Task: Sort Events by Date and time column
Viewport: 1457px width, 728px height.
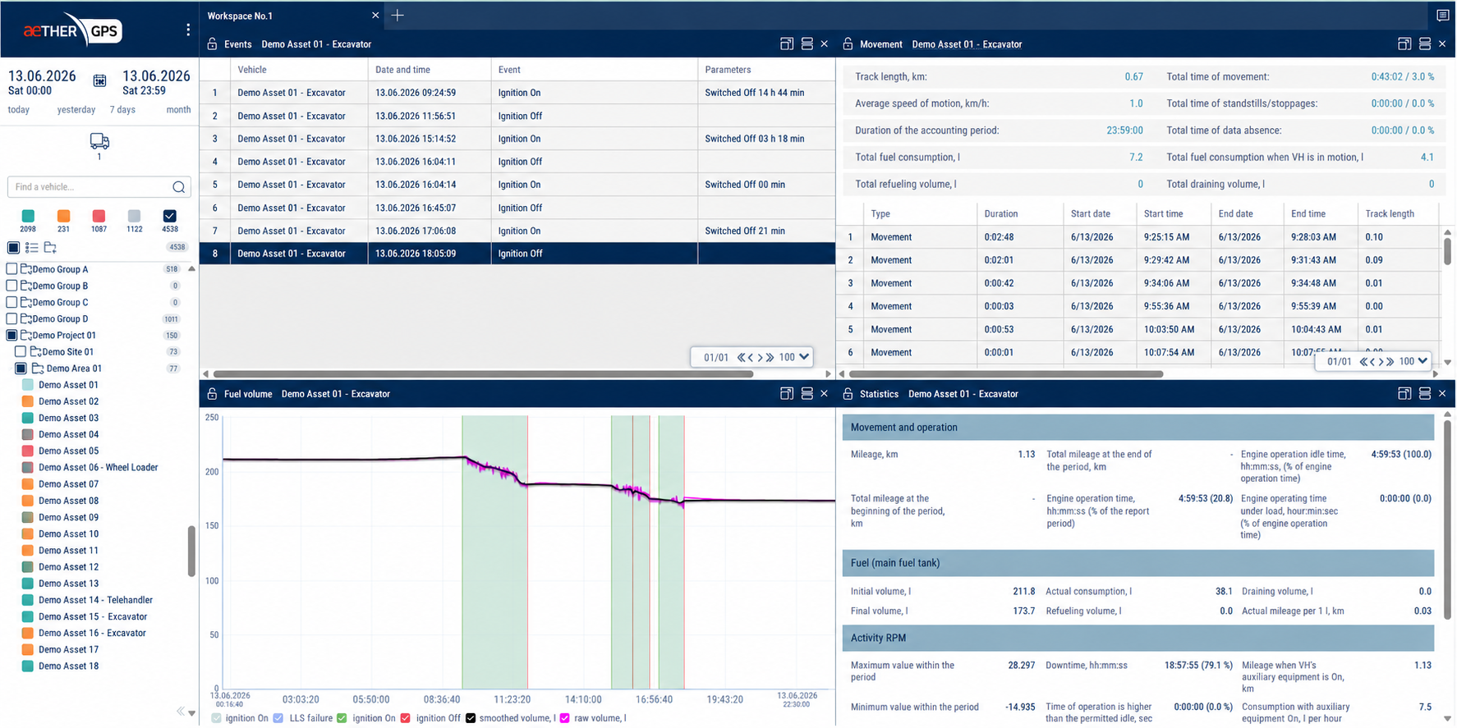Action: click(x=430, y=70)
